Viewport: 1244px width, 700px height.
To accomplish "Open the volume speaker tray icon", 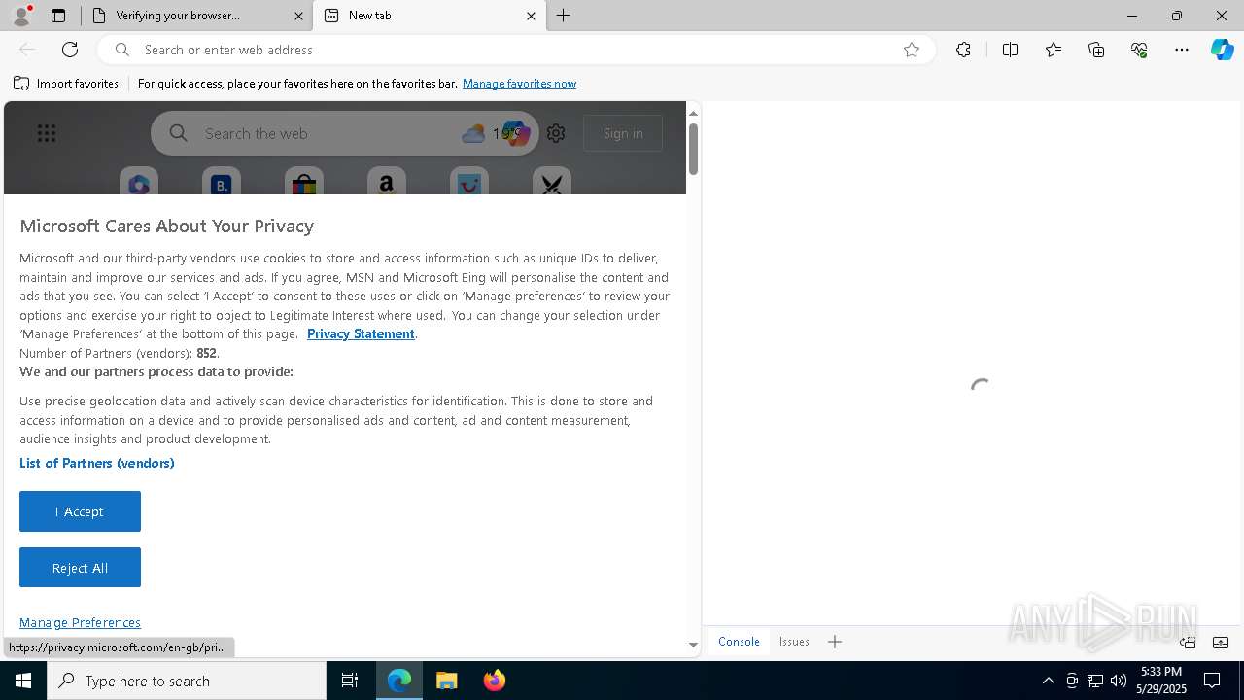I will (1119, 681).
